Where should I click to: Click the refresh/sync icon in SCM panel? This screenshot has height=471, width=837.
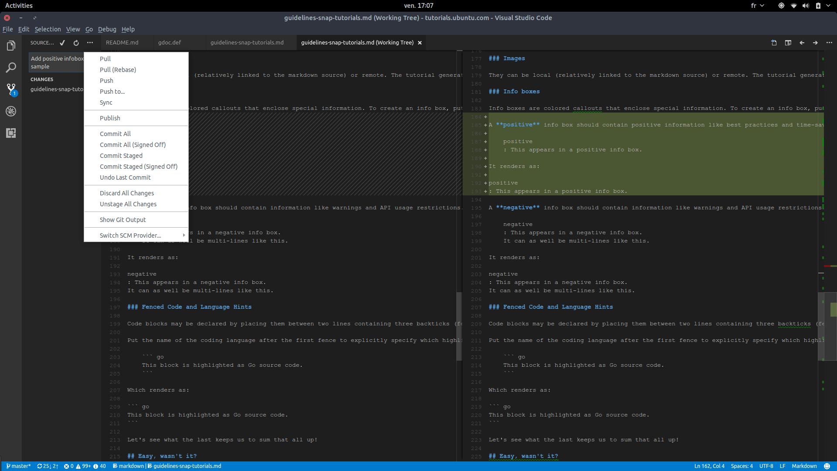[75, 43]
